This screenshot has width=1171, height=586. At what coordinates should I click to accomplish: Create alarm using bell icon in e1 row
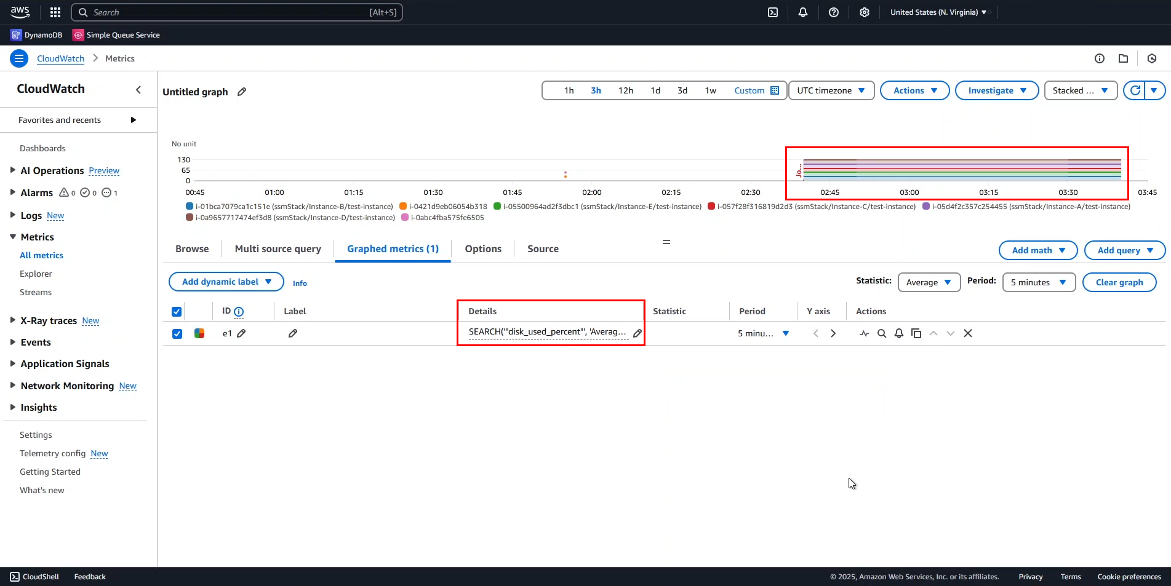pyautogui.click(x=899, y=333)
